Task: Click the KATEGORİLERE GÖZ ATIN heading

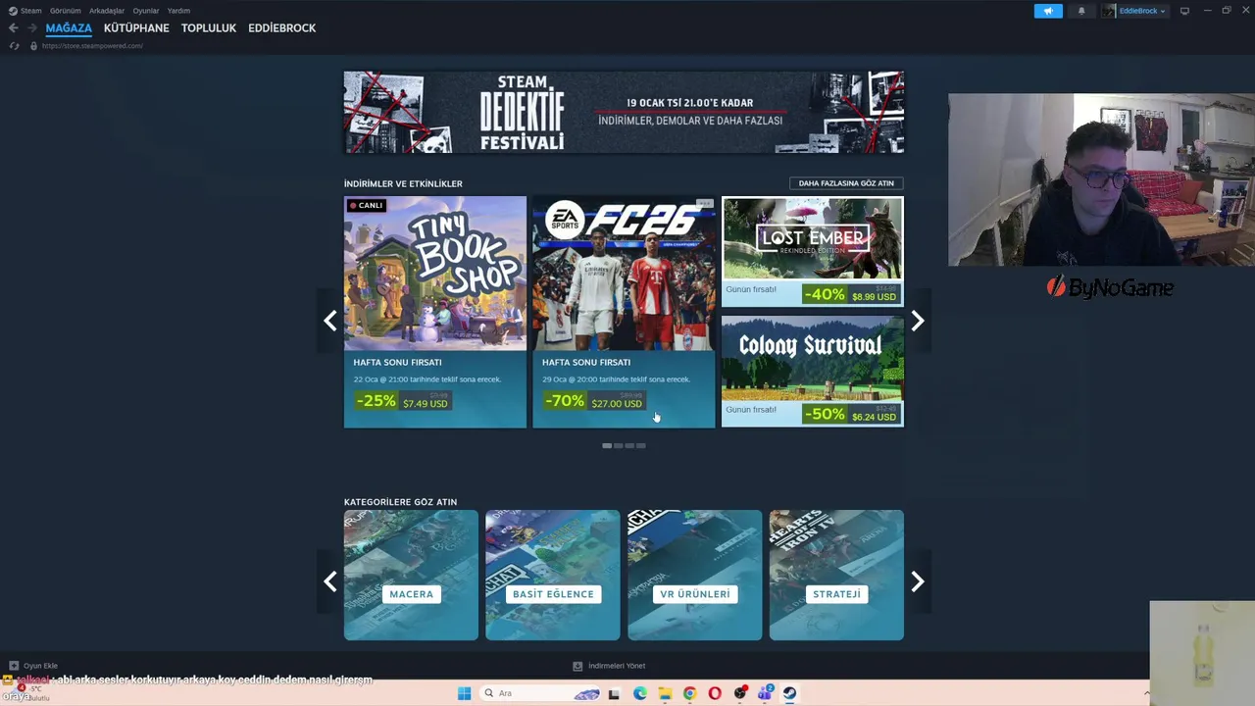Action: point(400,502)
